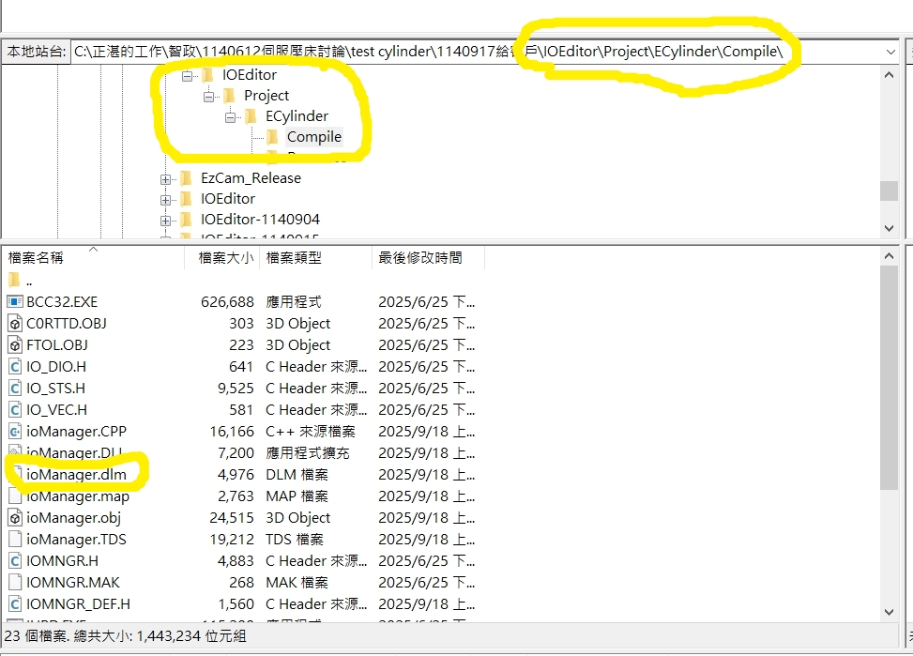The height and width of the screenshot is (656, 913).
Task: Expand the EzCam_Release folder node
Action: [x=166, y=178]
